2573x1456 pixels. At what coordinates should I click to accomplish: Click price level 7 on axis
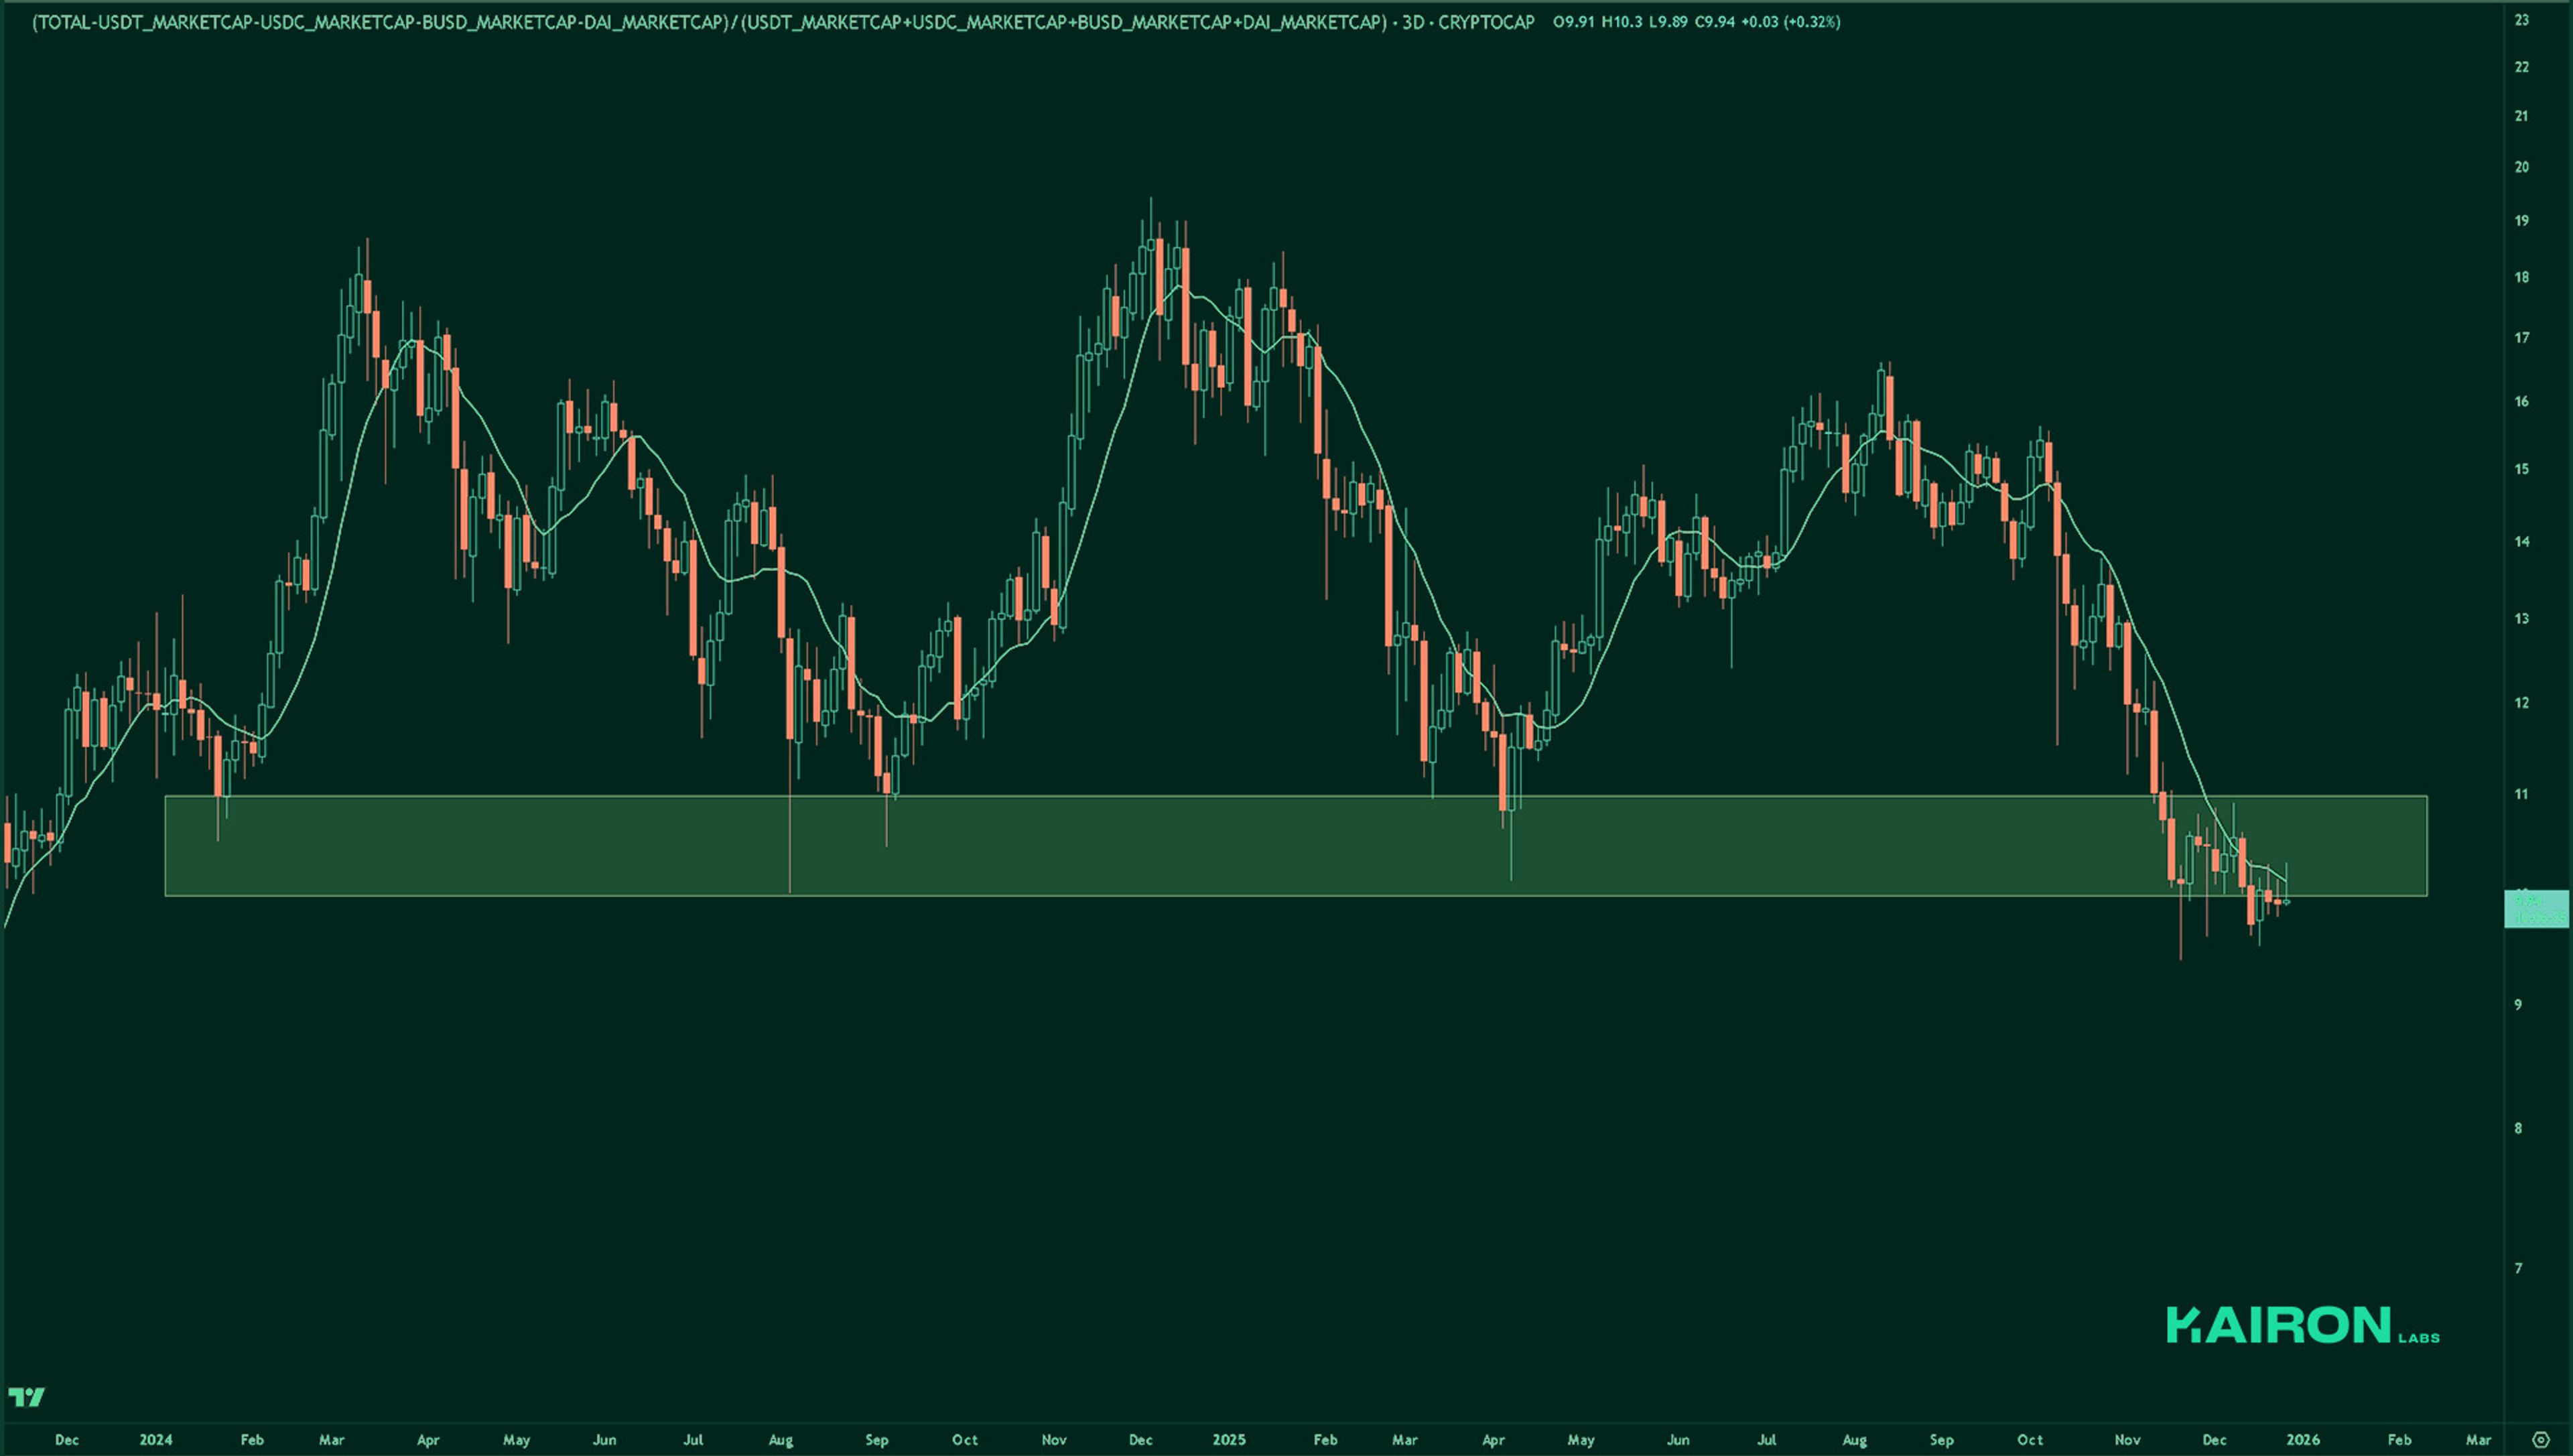pos(2519,1269)
